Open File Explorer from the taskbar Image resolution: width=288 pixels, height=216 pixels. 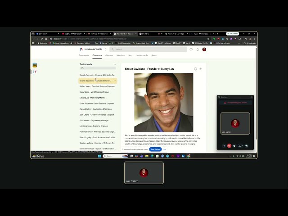click(147, 156)
